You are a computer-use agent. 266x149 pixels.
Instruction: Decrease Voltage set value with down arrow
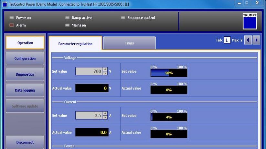[x=105, y=73]
